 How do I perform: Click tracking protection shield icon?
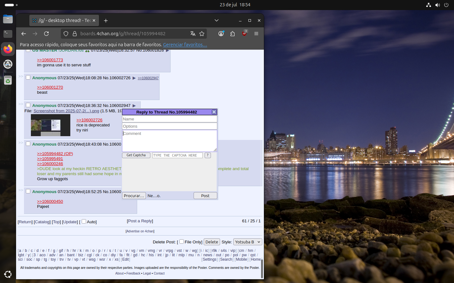pyautogui.click(x=66, y=34)
